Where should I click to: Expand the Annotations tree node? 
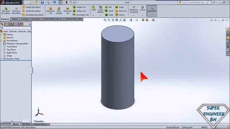[1, 40]
